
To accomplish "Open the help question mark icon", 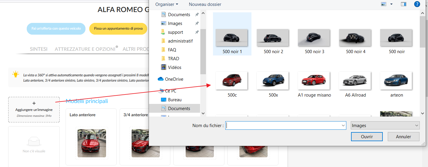I will tap(417, 4).
